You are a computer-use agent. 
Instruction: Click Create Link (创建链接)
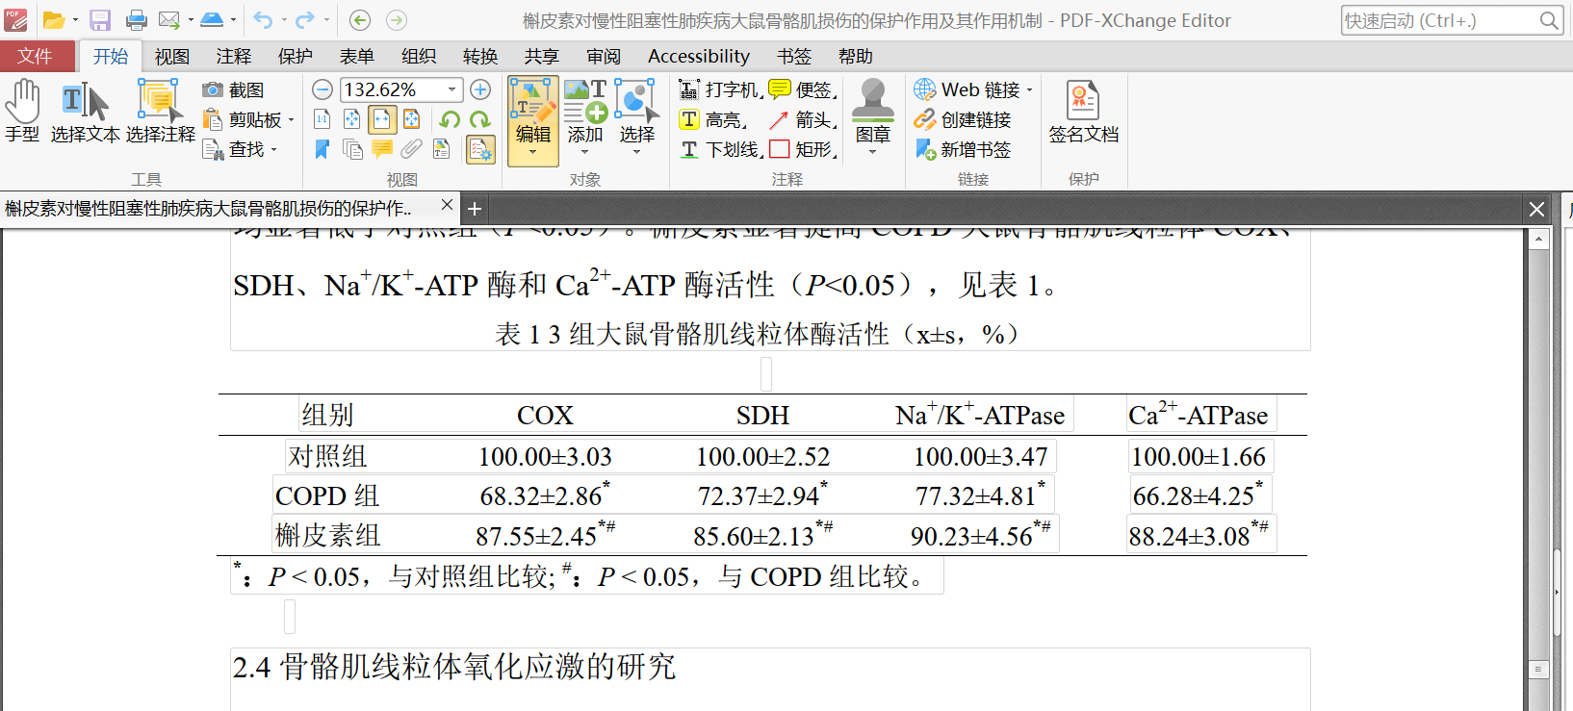pyautogui.click(x=963, y=119)
